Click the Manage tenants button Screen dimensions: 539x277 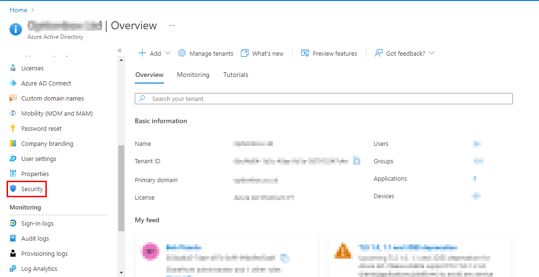pyautogui.click(x=206, y=53)
